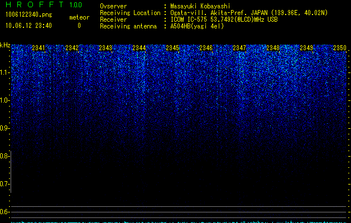Click the date stamp 10.06.12 23:40
The width and height of the screenshot is (351, 223).
point(28,26)
